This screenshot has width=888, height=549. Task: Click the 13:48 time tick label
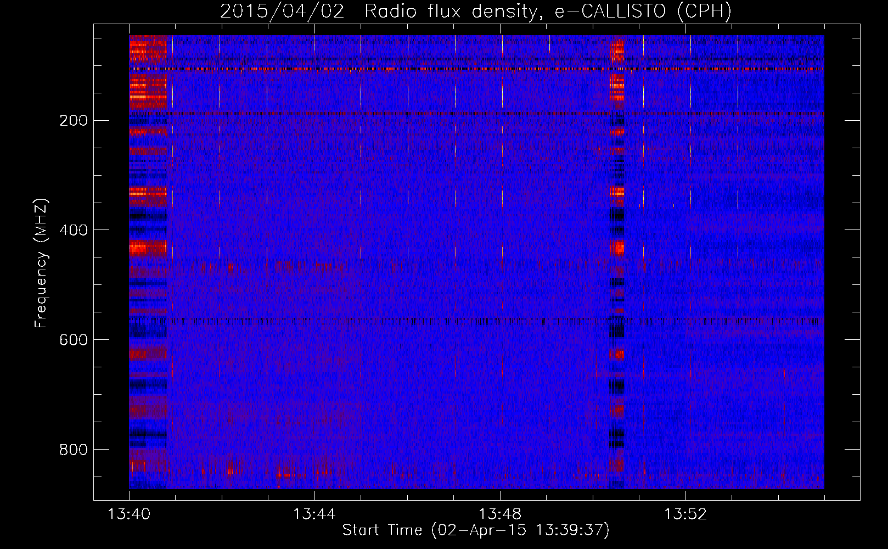tap(500, 514)
